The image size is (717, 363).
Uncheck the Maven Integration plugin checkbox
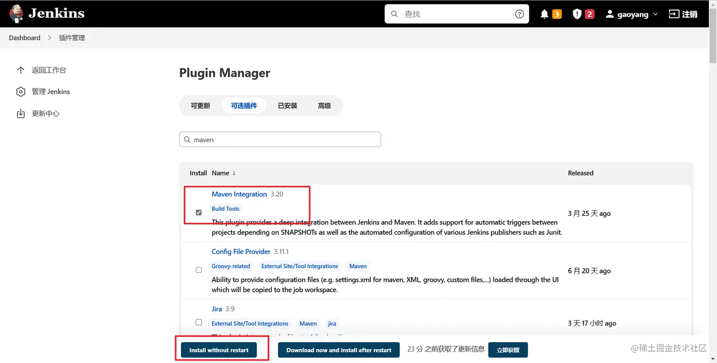(199, 213)
